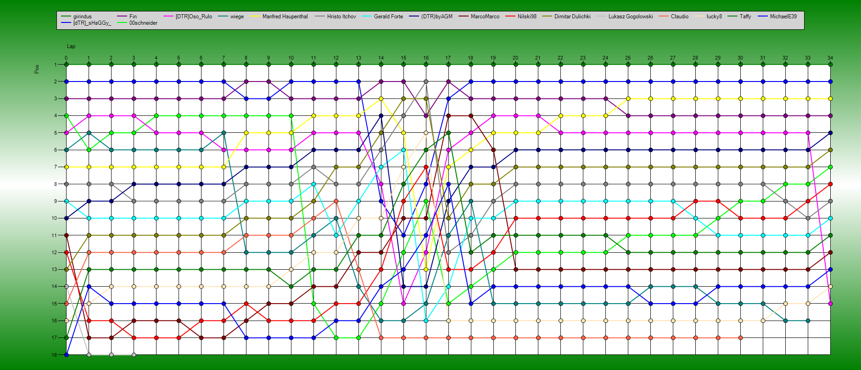This screenshot has height=370, width=861.
Task: Click lap number 0 on the axis
Action: [66, 58]
